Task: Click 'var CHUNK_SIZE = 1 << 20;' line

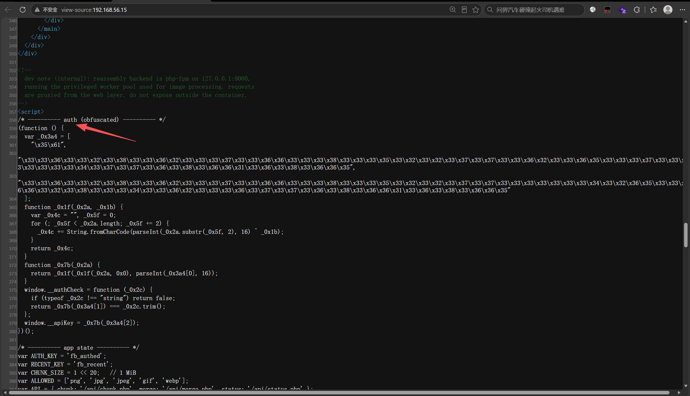Action: tap(59, 373)
